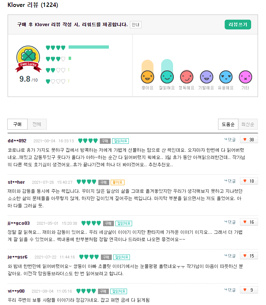Like the je**gsr6 review with 15 hearts
Viewport: 266px width, 305px height.
(249, 256)
